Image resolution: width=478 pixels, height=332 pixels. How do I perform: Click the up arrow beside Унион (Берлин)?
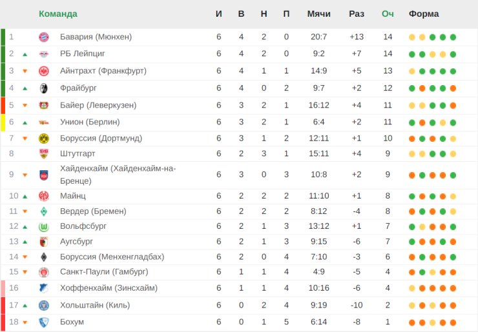click(x=25, y=122)
